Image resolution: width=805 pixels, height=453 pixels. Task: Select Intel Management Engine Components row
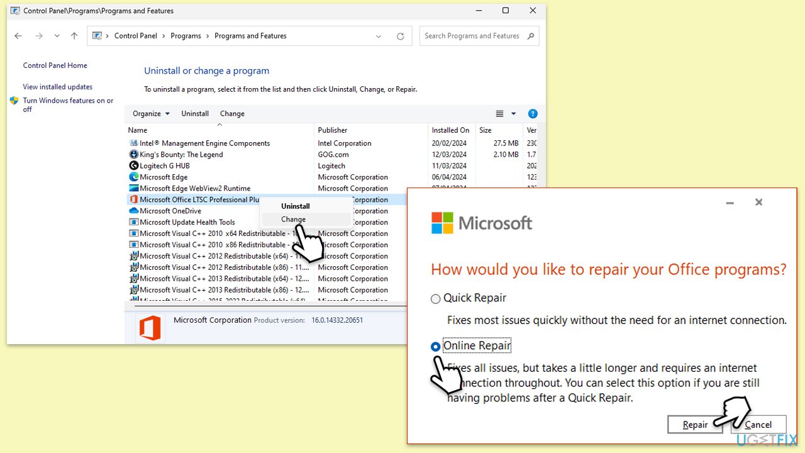click(x=332, y=143)
